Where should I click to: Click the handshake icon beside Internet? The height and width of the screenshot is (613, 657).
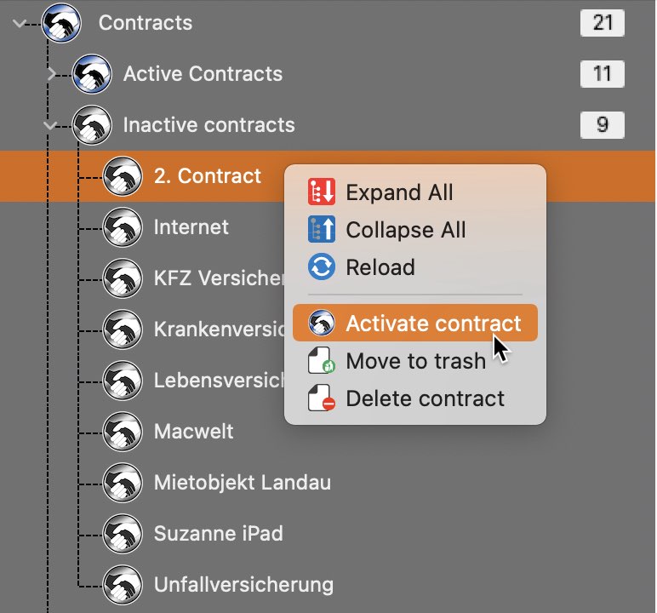[x=123, y=227]
